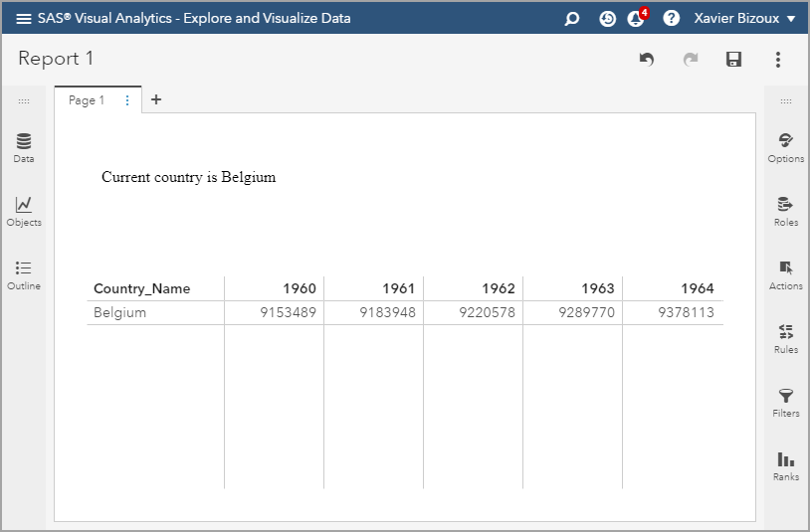Open the recent items clock icon
The image size is (810, 532).
tap(607, 18)
